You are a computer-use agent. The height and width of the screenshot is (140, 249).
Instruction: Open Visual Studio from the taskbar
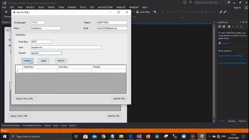[139, 136]
